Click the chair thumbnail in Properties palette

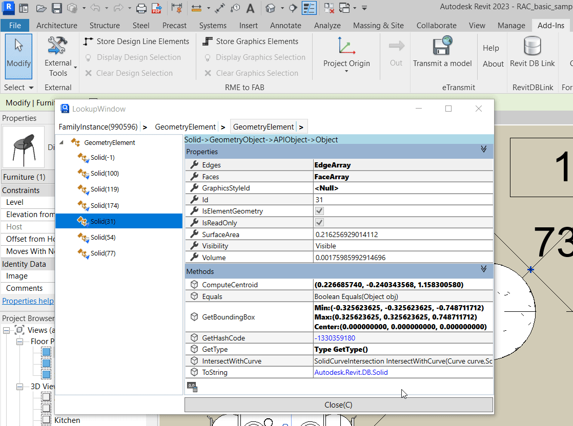[x=24, y=147]
